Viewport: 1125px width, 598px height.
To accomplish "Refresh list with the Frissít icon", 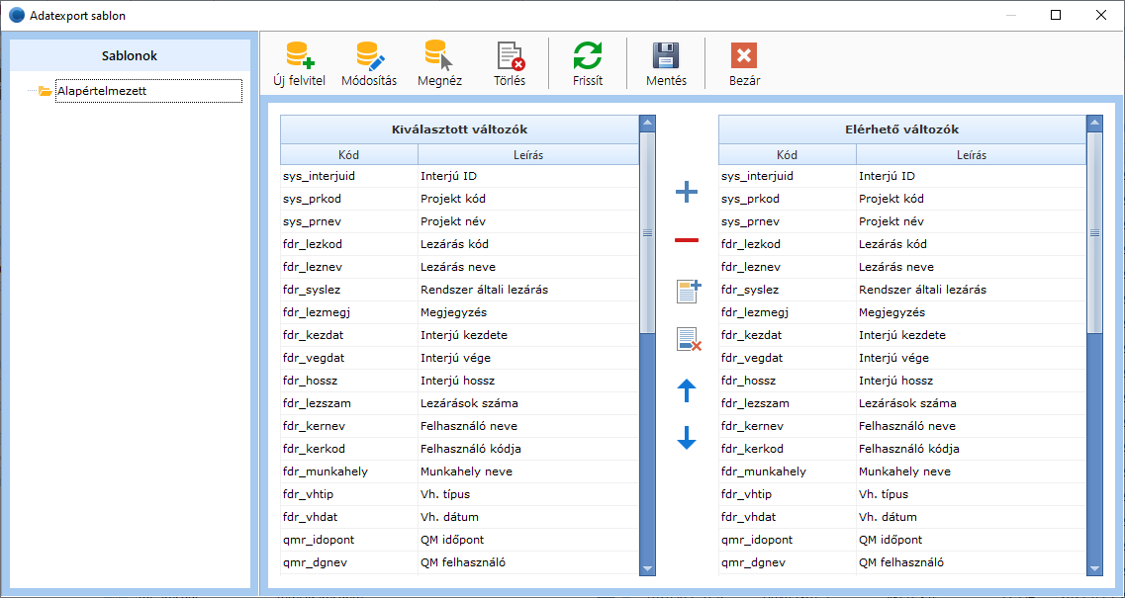I will point(588,56).
